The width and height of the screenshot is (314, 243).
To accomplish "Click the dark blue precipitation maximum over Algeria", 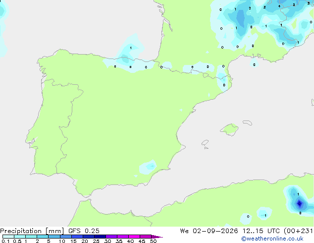I will click(300, 204).
